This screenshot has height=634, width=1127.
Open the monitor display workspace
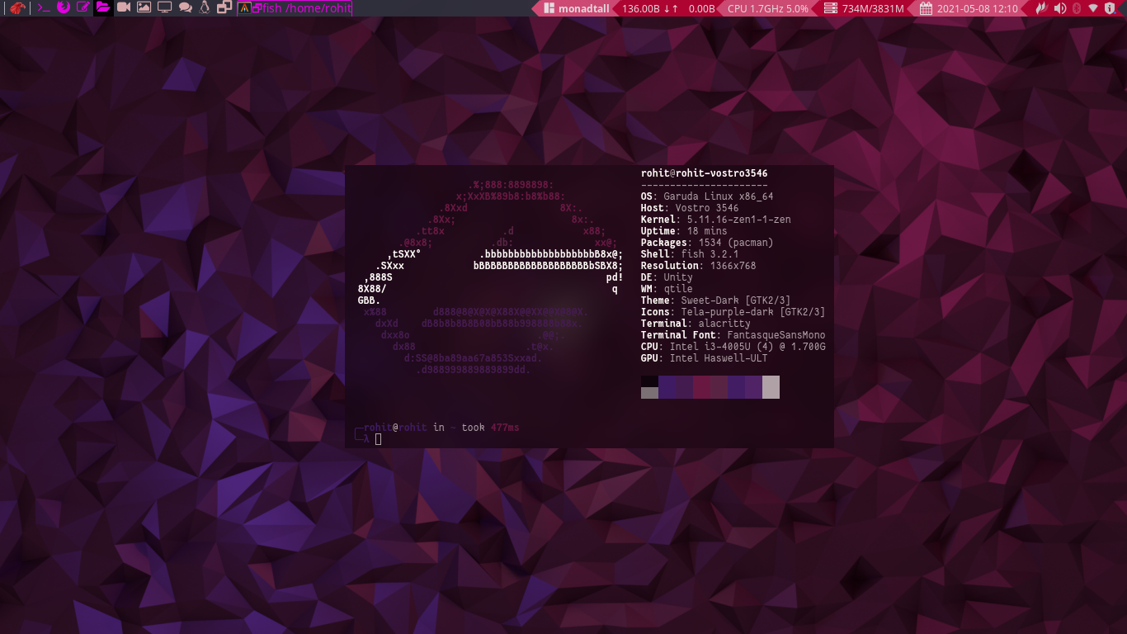tap(164, 8)
